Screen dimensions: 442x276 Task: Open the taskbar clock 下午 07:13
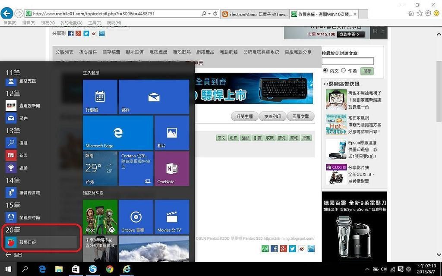426,269
